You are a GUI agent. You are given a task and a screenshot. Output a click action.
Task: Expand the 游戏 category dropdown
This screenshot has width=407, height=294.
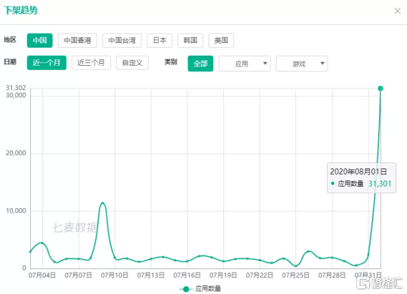[302, 64]
